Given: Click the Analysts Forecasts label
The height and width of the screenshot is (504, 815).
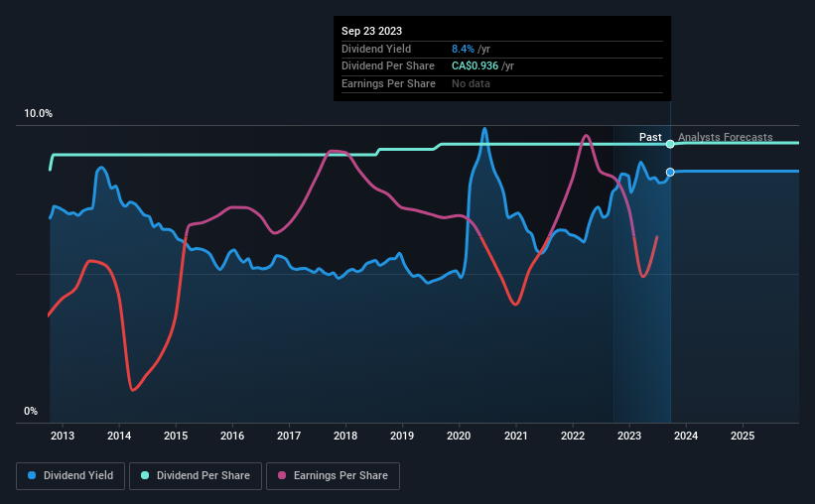Looking at the screenshot, I should pos(725,137).
